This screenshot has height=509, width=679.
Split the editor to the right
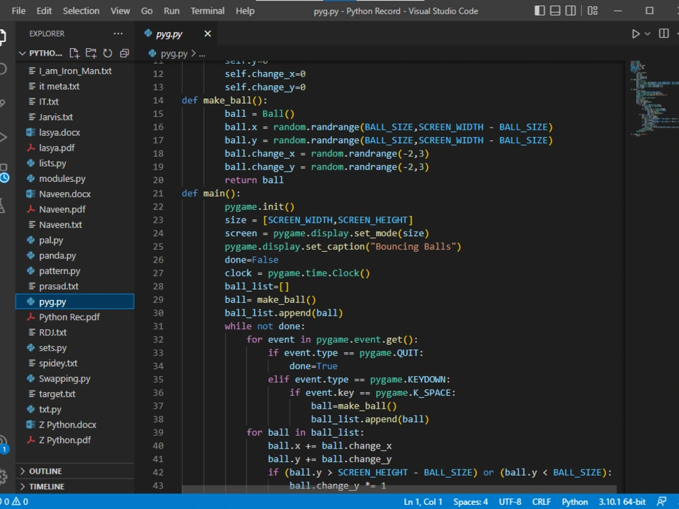[663, 34]
